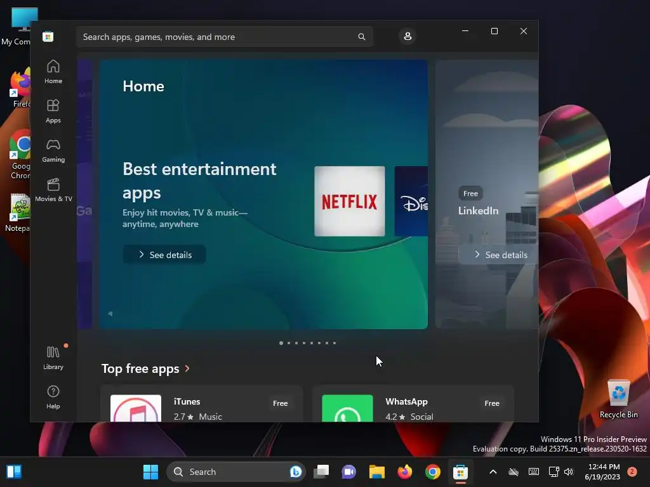The image size is (650, 487).
Task: Focus the Store search box
Action: (224, 37)
